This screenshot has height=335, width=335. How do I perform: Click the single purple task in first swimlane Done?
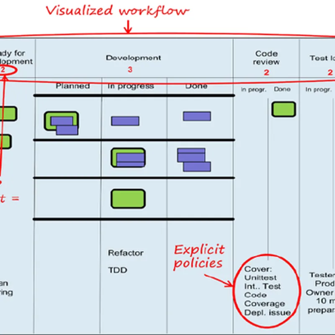pos(197,116)
